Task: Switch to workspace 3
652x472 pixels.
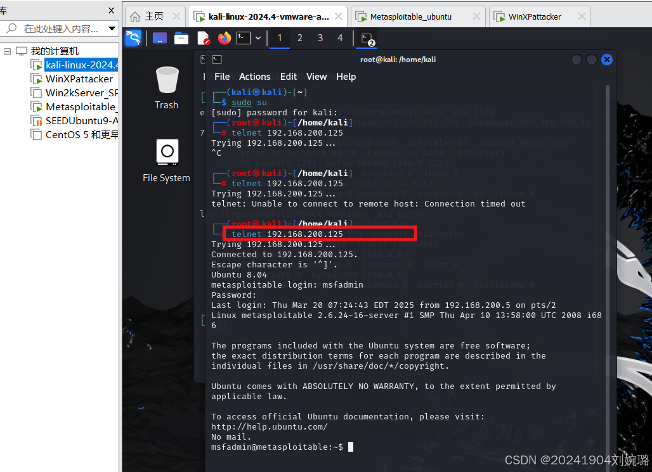Action: 320,38
